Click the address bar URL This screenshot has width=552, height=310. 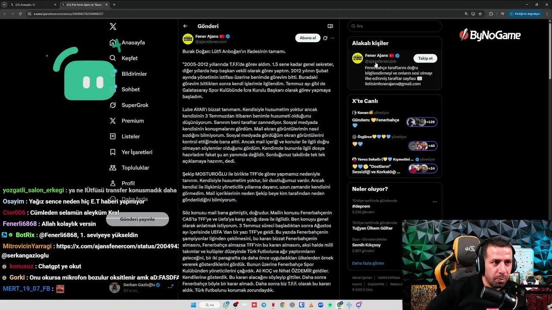pos(68,14)
